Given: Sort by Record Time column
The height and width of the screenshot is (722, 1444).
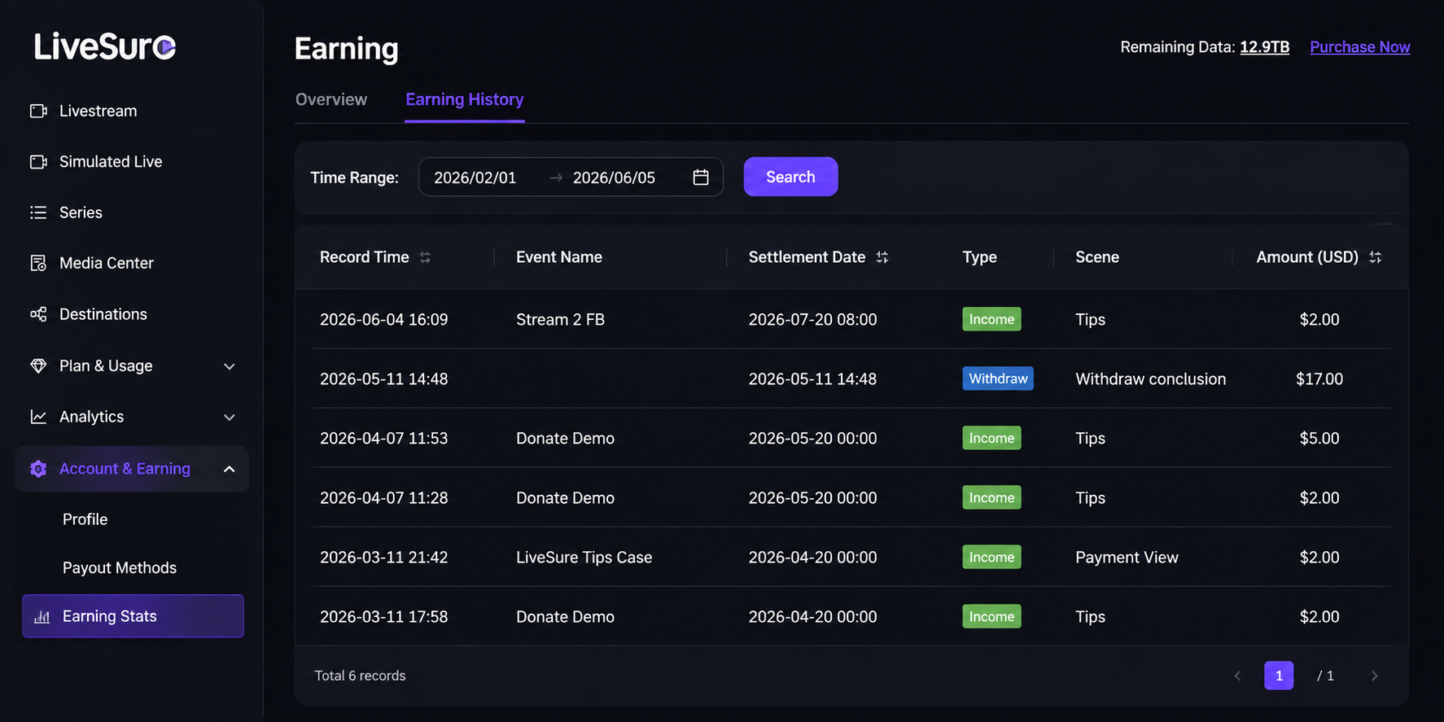Looking at the screenshot, I should coord(425,257).
